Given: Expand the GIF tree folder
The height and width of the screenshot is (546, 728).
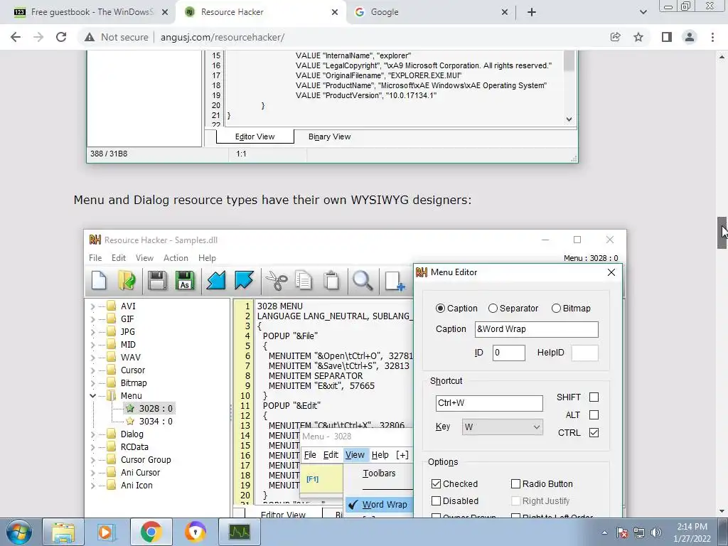Looking at the screenshot, I should point(93,319).
